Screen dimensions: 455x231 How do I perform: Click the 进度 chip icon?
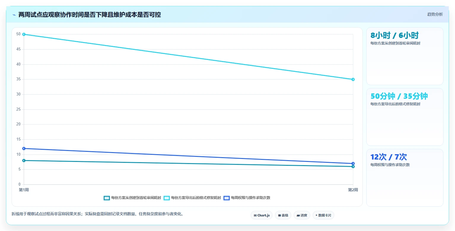coord(298,216)
